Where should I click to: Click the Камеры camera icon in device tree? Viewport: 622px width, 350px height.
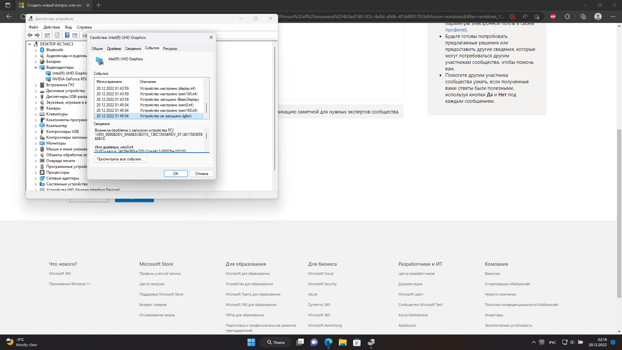(x=42, y=108)
